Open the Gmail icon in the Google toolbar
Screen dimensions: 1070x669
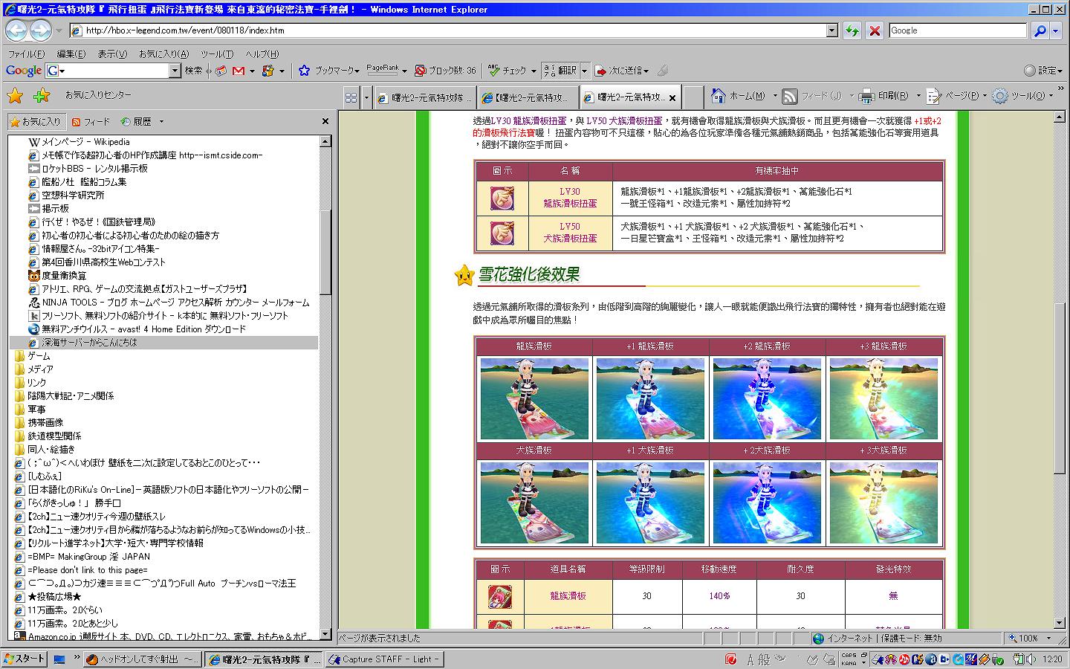point(239,71)
